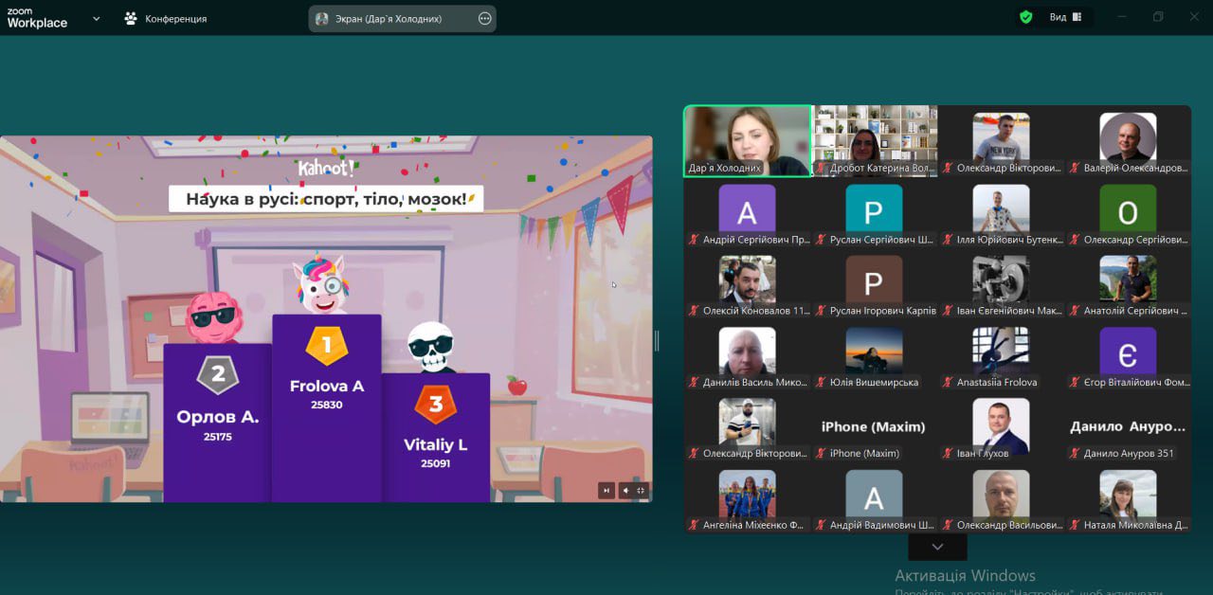This screenshot has height=595, width=1213.
Task: Expand the Zoom Workplace dropdown arrow
Action: [96, 18]
